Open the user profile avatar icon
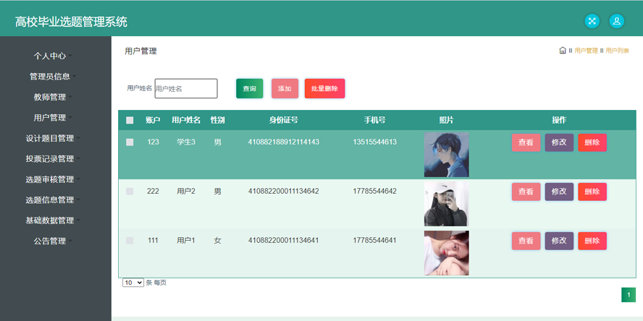The width and height of the screenshot is (643, 321). pos(616,21)
